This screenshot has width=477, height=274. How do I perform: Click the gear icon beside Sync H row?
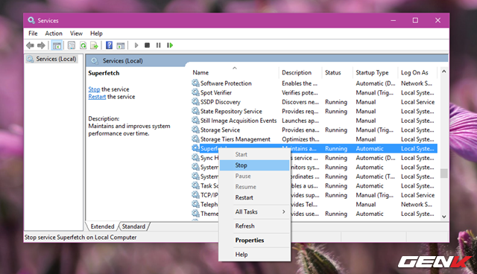(195, 158)
